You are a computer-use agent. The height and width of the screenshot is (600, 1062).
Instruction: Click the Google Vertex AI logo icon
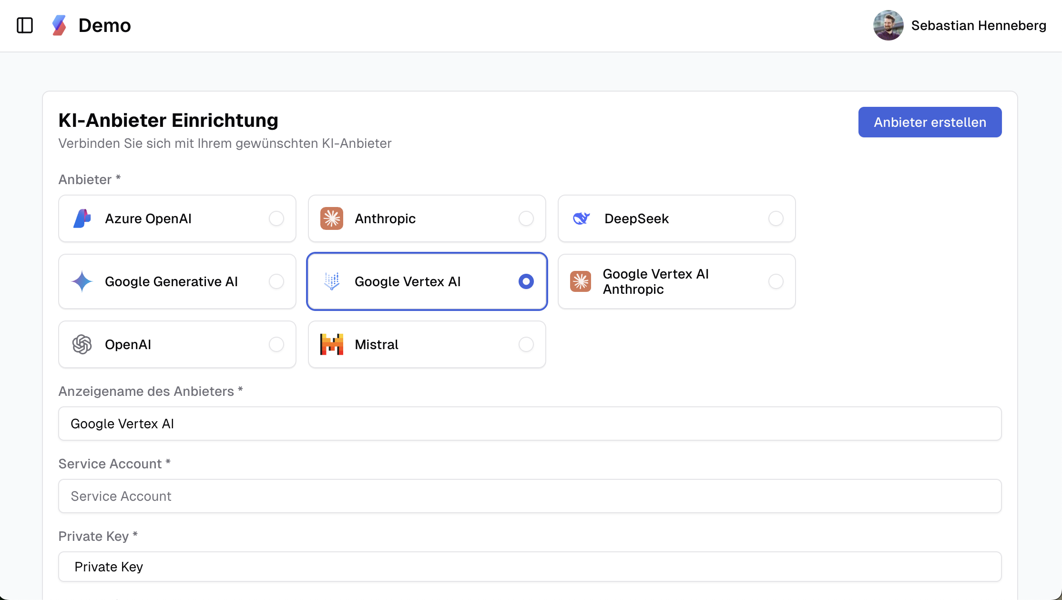332,281
